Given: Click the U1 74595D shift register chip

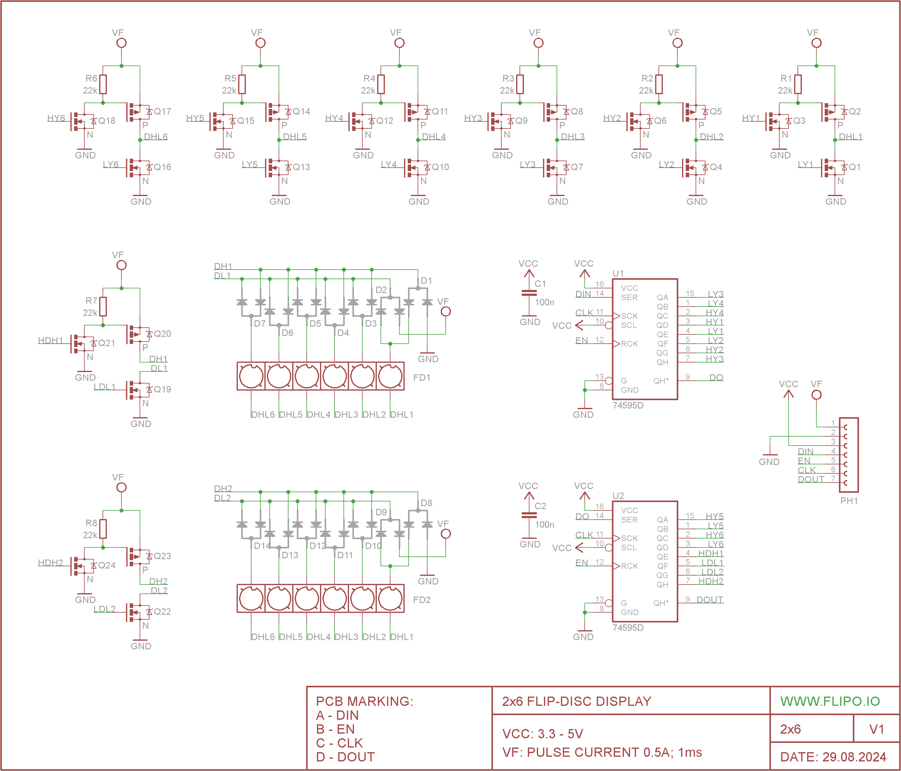Looking at the screenshot, I should (x=644, y=339).
